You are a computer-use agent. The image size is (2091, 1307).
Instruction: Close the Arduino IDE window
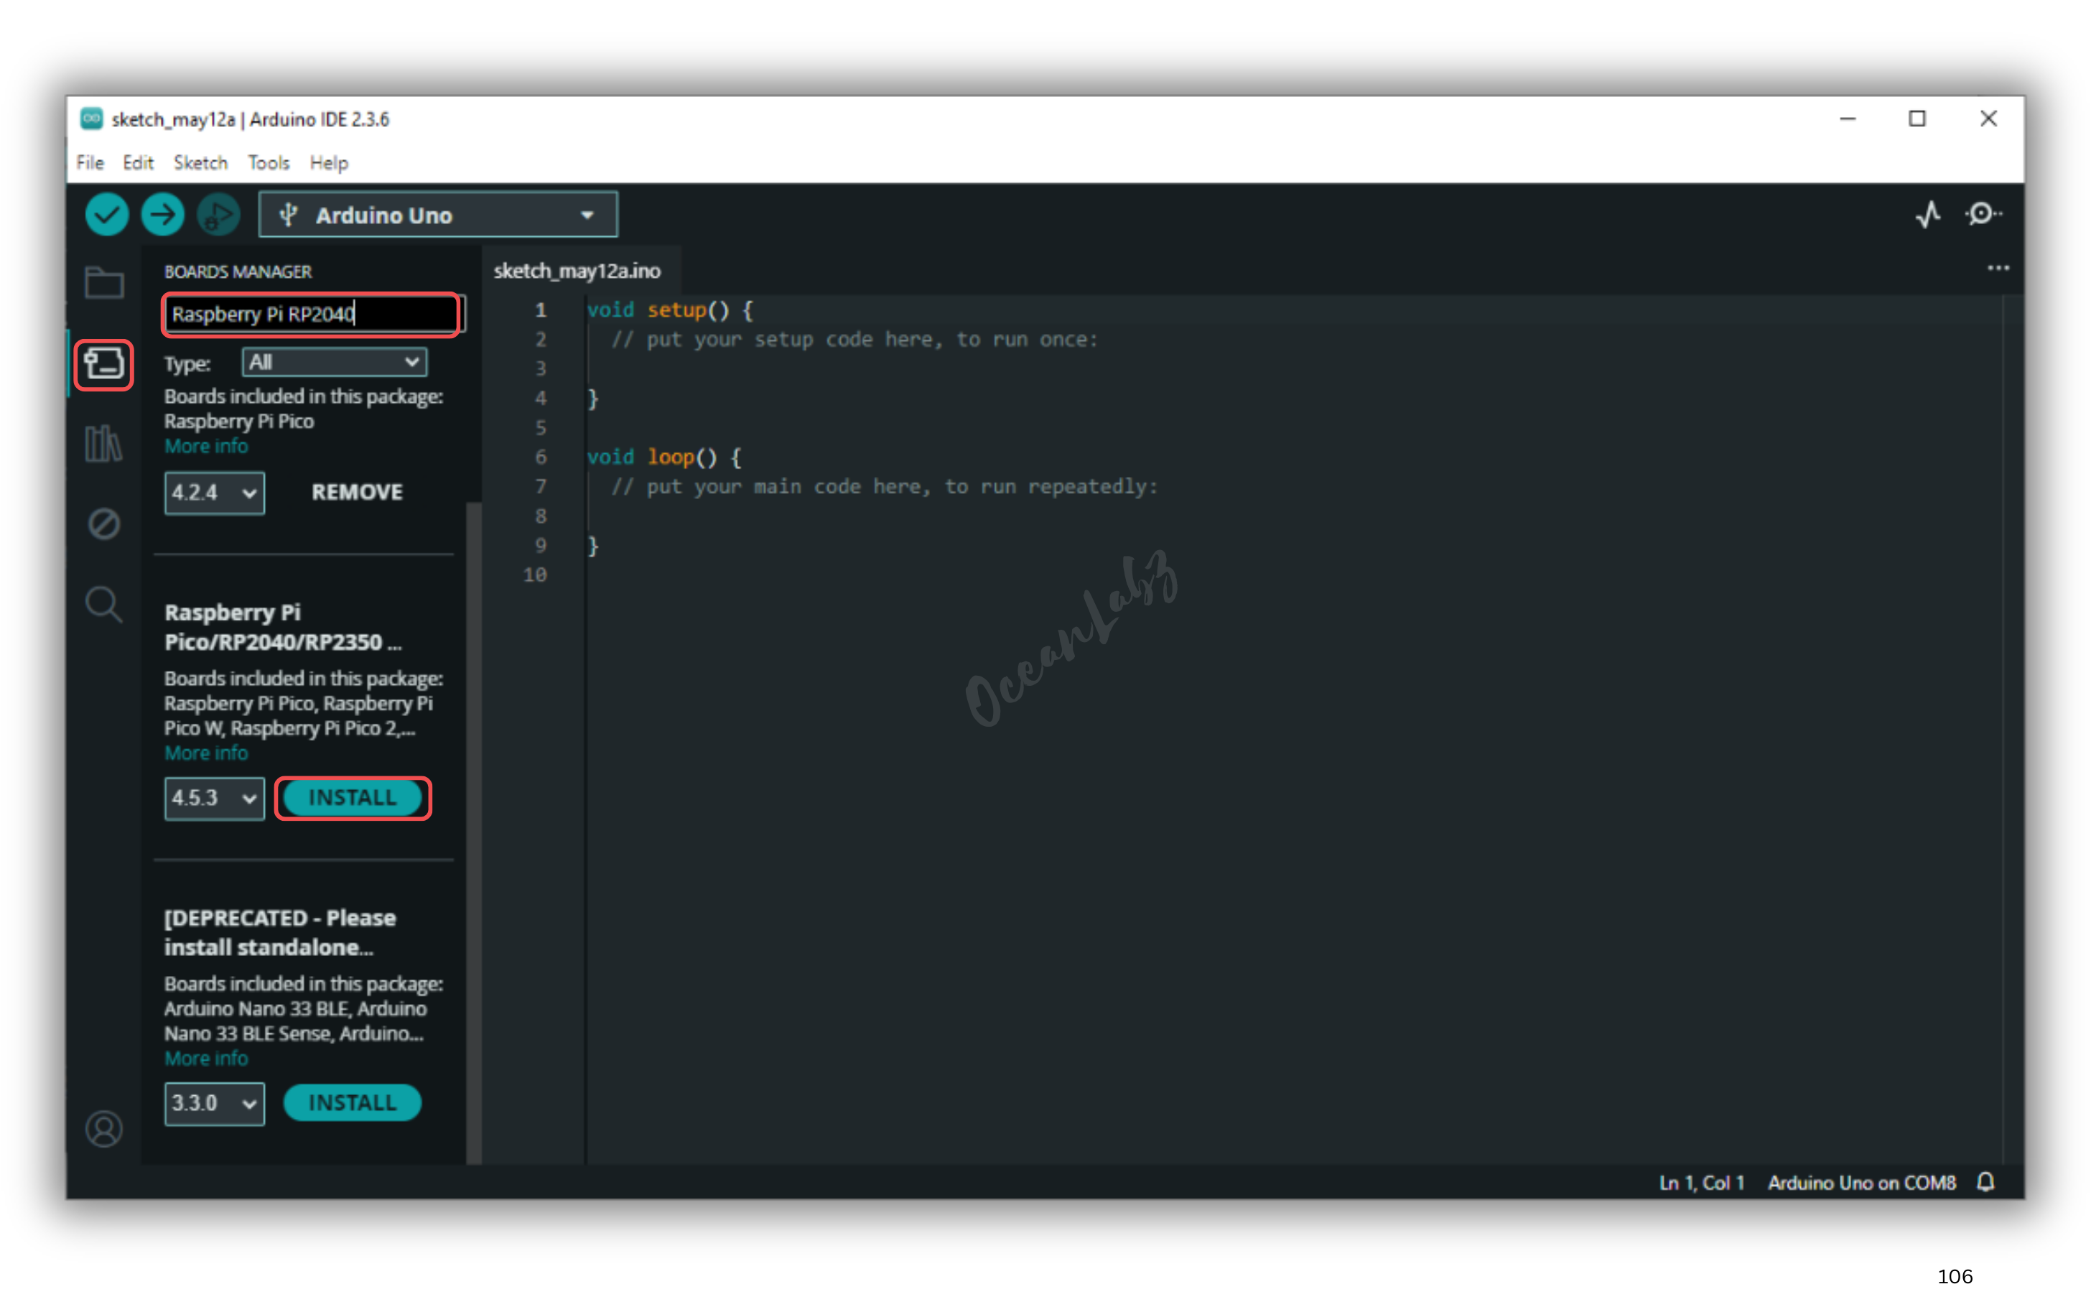[1988, 118]
